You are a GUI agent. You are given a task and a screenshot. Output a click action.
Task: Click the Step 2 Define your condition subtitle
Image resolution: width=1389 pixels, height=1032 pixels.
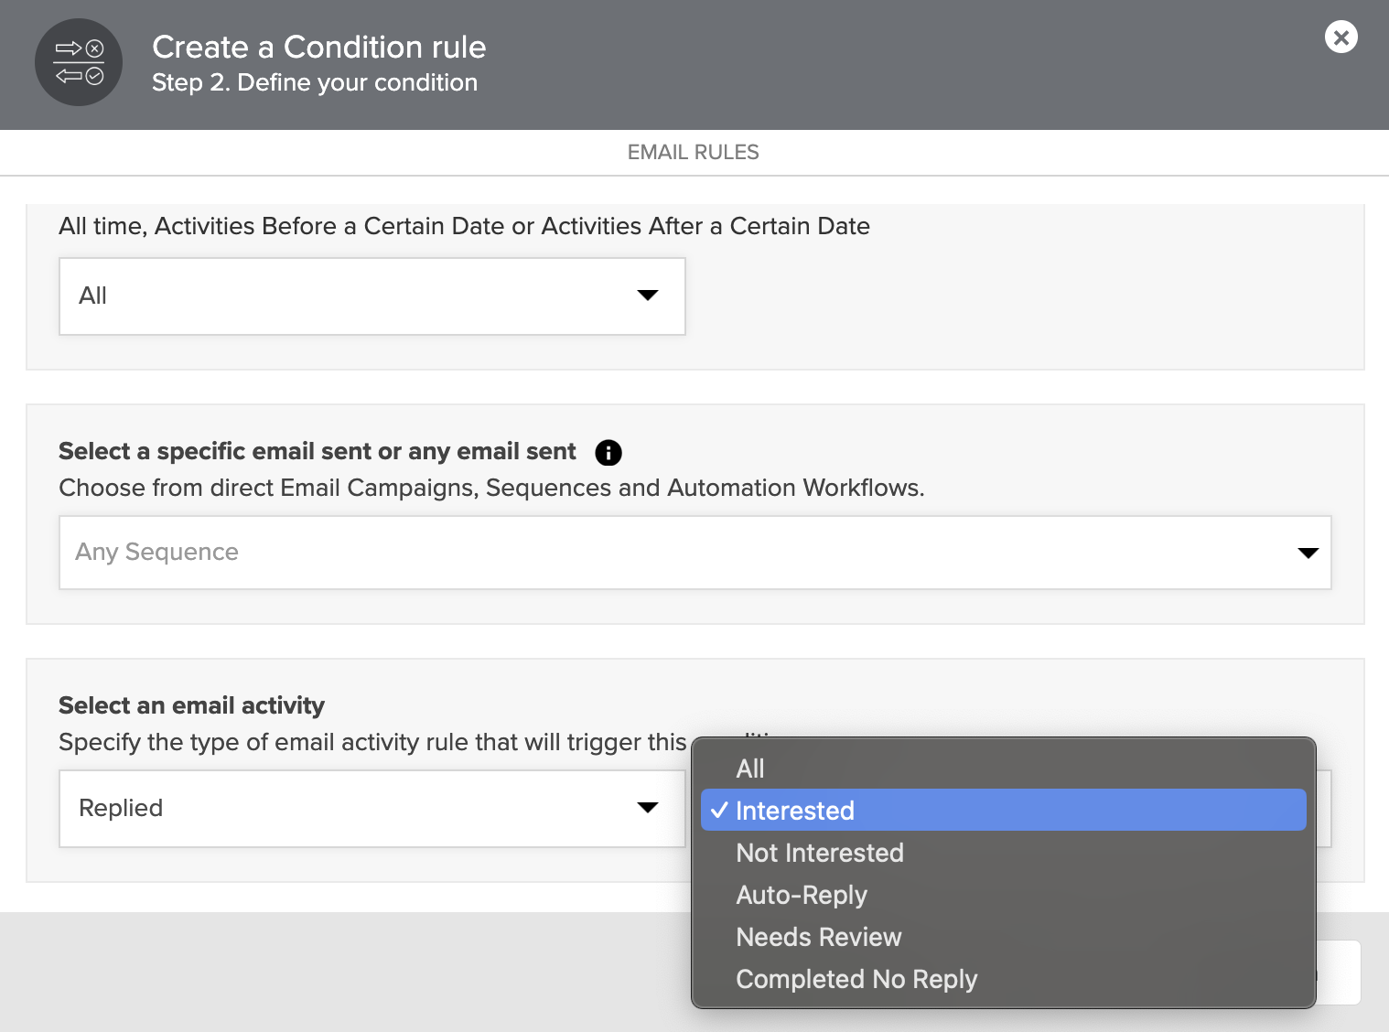pos(314,82)
